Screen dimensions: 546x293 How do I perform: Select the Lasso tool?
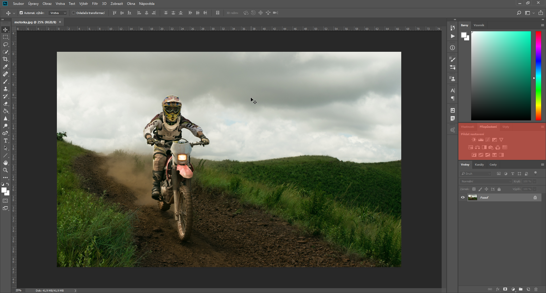5,45
